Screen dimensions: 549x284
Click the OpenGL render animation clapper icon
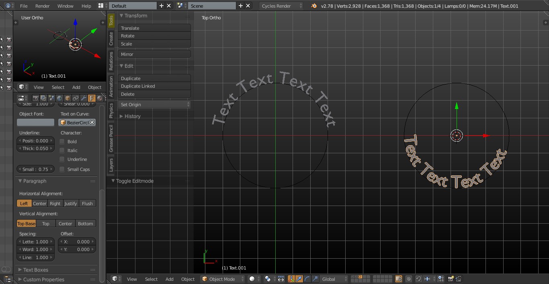coord(459,279)
